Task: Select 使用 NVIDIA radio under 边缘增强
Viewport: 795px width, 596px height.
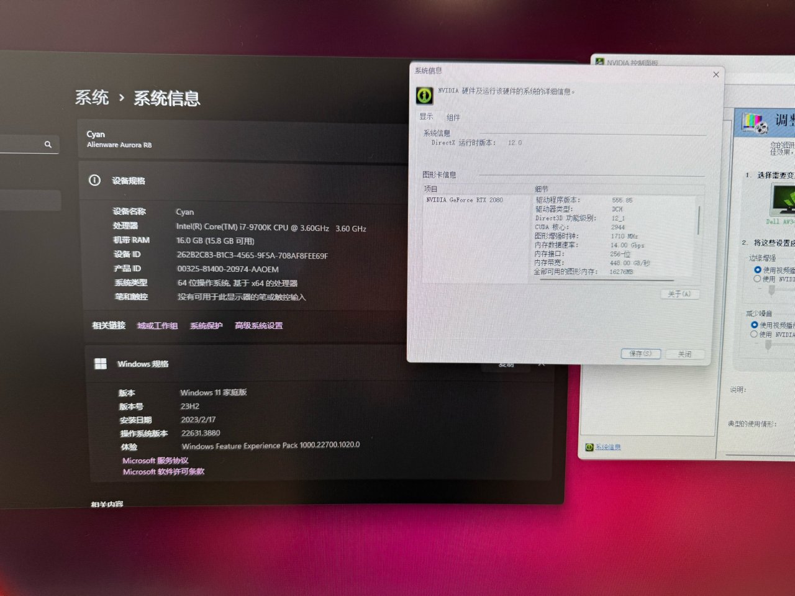Action: 757,279
